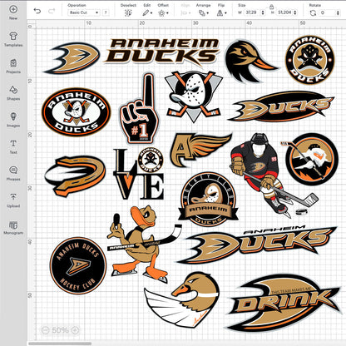This screenshot has width=346, height=346.
Task: Open the Edit pencil menu
Action: click(x=147, y=12)
